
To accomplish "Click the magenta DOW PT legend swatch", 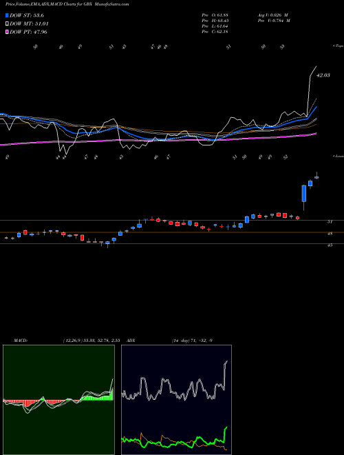I will tap(8, 32).
